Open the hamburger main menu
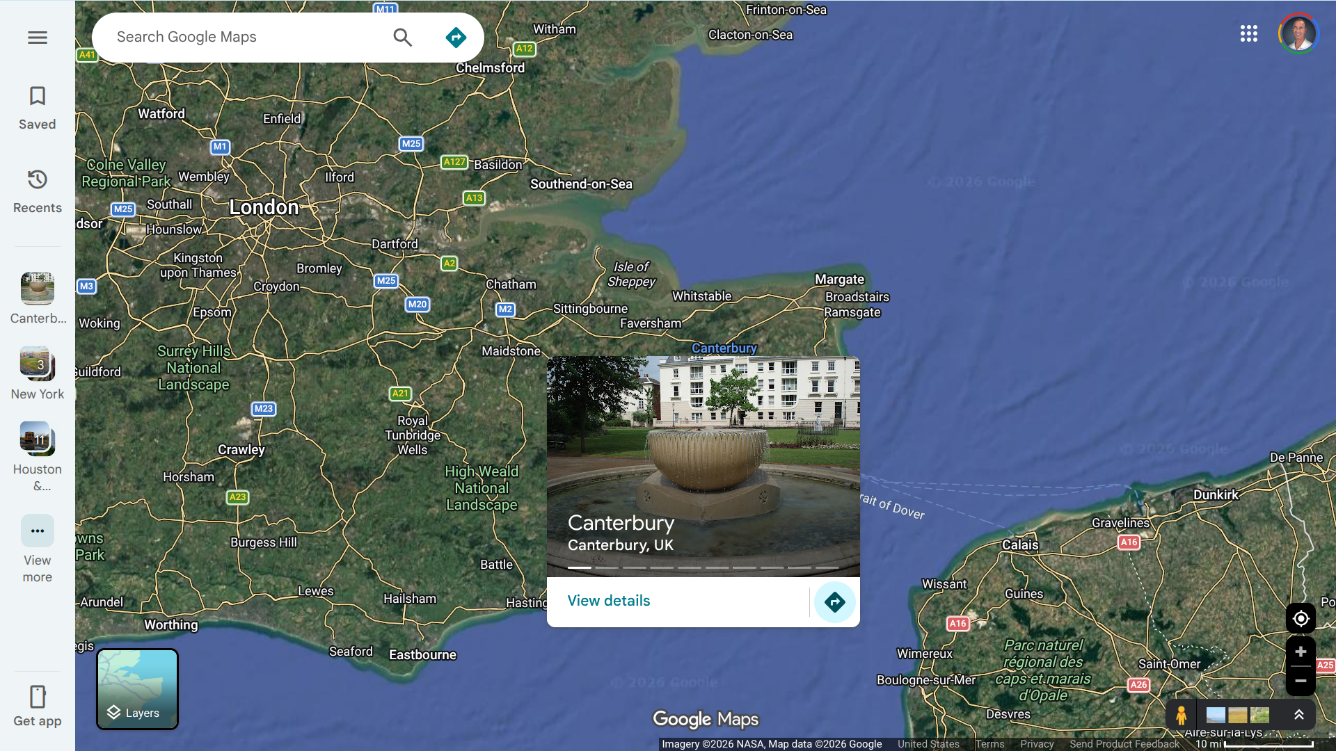Viewport: 1336px width, 751px height. [38, 38]
